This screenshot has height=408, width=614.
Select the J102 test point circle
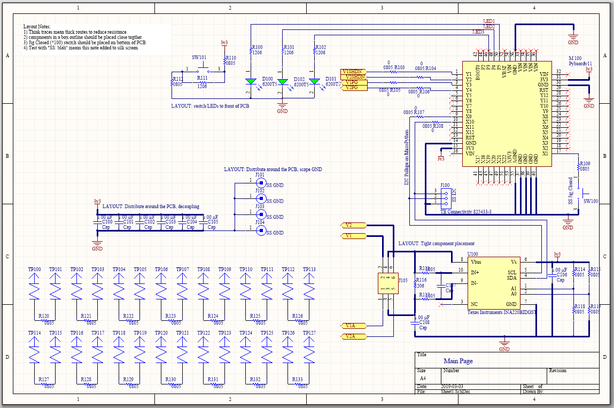click(261, 199)
